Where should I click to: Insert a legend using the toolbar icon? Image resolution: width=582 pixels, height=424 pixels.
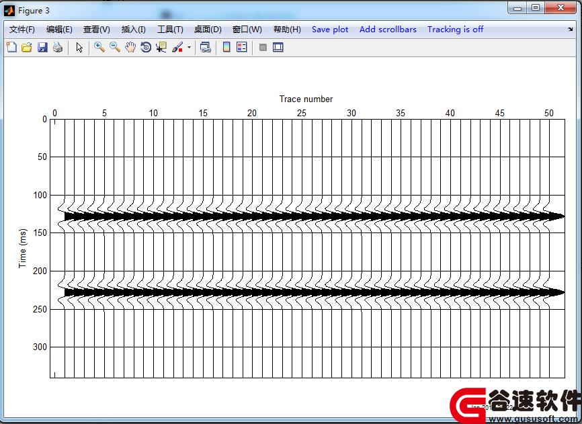242,47
